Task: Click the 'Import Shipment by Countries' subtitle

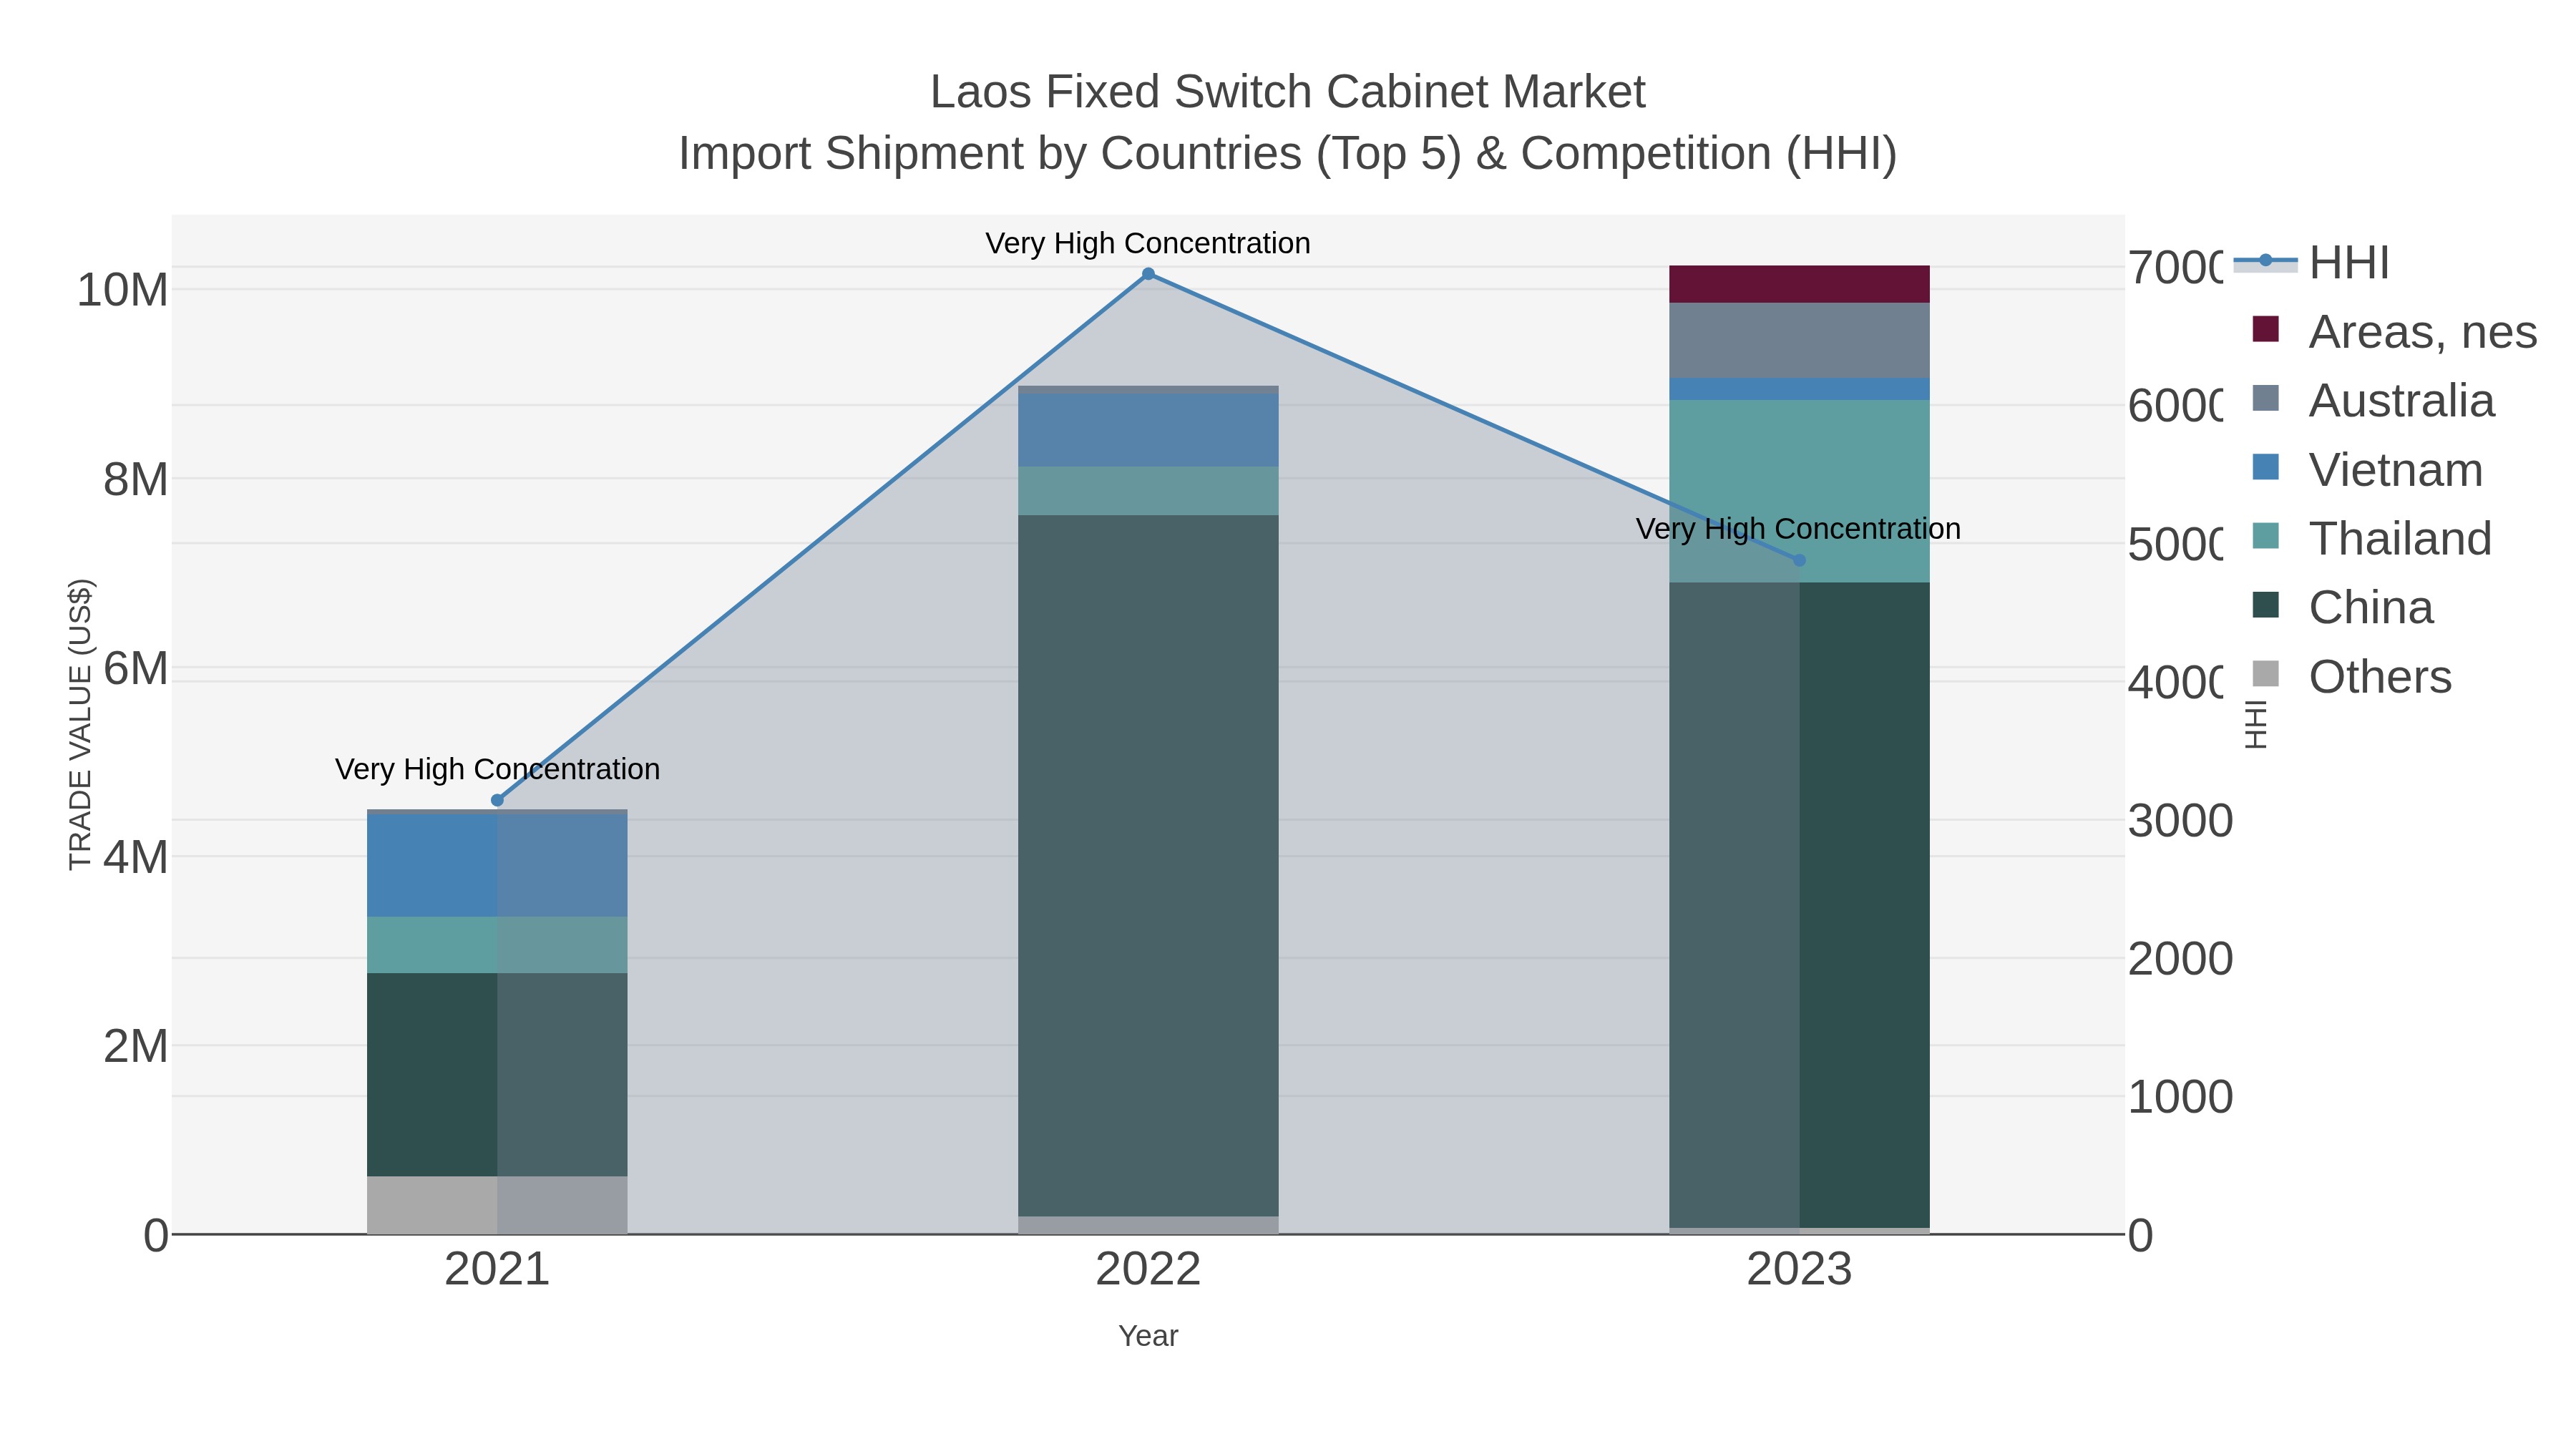Action: [x=990, y=154]
